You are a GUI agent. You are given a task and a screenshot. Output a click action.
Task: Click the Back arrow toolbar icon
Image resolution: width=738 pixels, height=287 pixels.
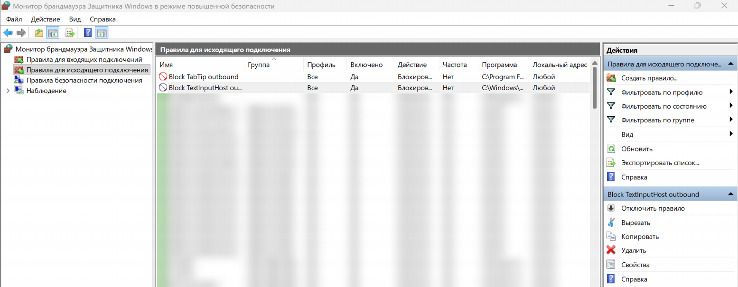coord(8,33)
